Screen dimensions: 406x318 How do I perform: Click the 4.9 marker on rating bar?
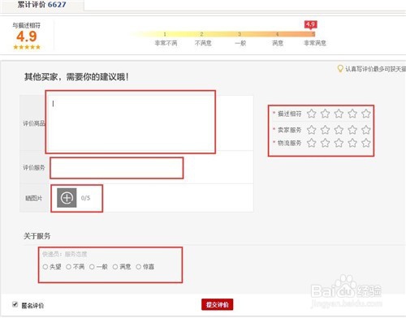(310, 25)
